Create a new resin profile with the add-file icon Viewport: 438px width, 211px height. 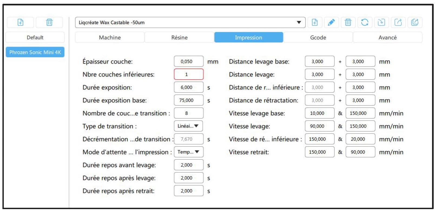tap(315, 22)
